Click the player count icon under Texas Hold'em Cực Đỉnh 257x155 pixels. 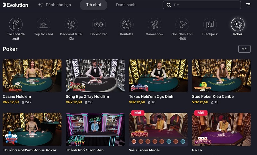point(149,102)
